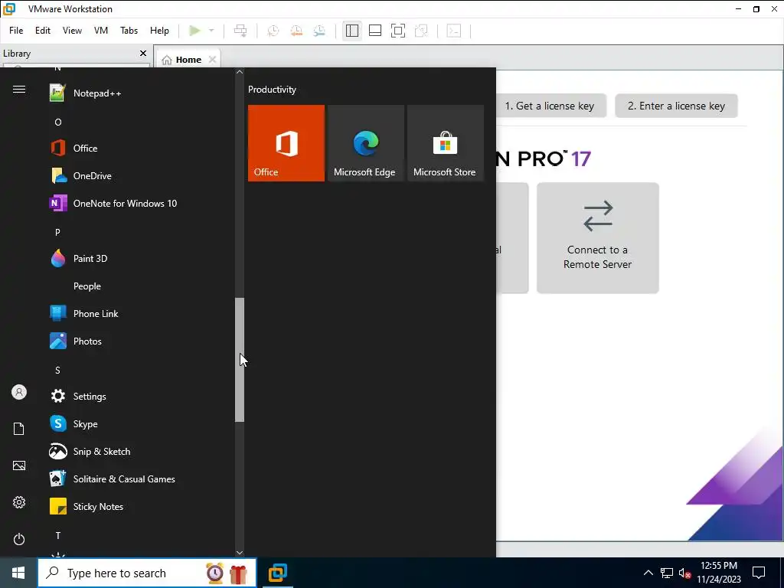Open the VM menu
The height and width of the screenshot is (588, 784).
coord(101,31)
